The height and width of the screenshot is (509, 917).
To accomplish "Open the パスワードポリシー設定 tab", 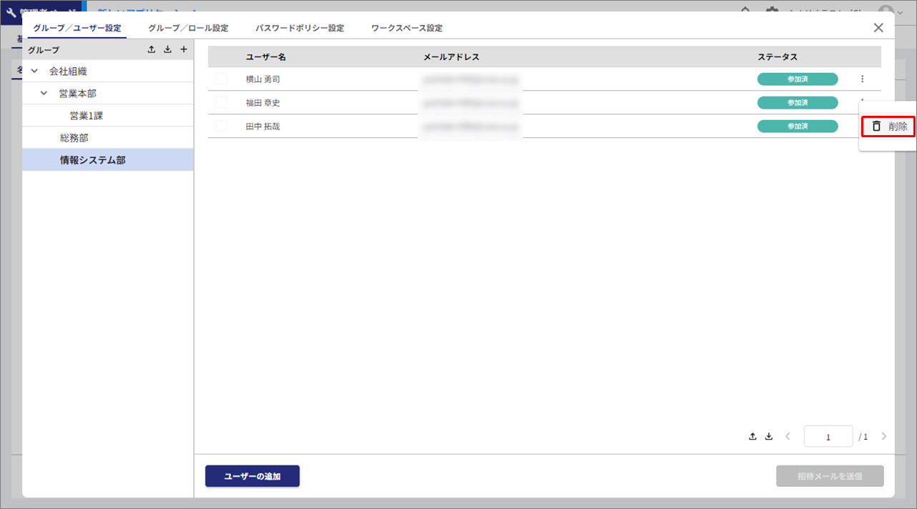I will click(300, 29).
